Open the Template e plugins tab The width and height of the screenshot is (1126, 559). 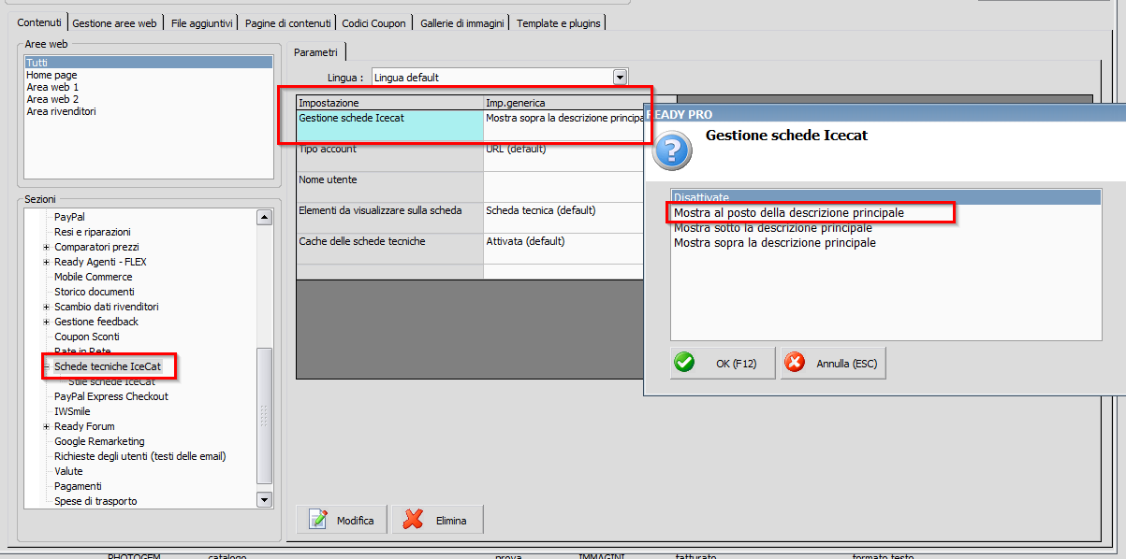coord(559,22)
